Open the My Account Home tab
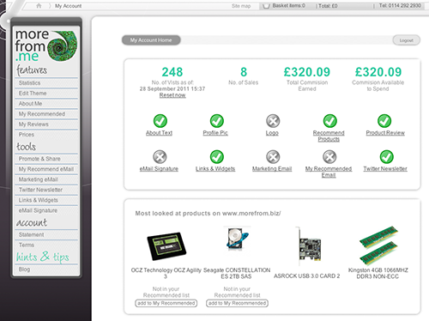This screenshot has width=429, height=321. (151, 40)
